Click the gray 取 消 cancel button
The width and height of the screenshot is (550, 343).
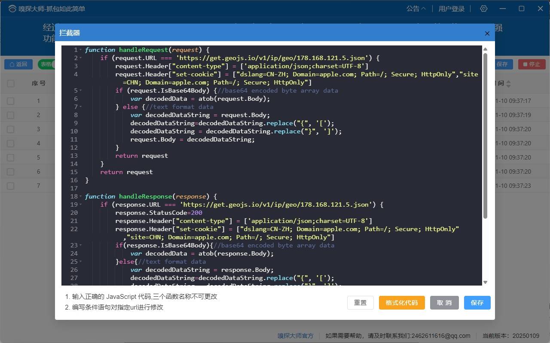444,303
